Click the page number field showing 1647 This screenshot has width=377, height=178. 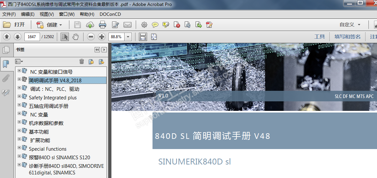[x=32, y=37]
